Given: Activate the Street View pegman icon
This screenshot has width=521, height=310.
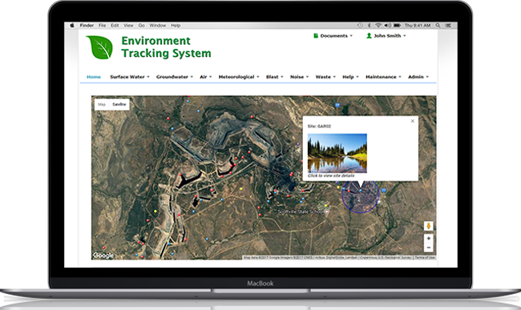Looking at the screenshot, I should click(428, 226).
